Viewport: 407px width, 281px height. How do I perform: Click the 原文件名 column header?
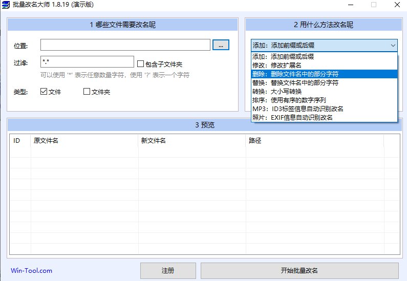coord(84,141)
